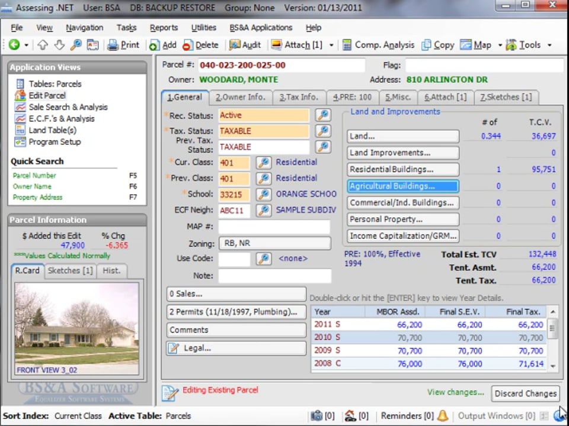The height and width of the screenshot is (426, 569).
Task: Open Commercial/Ind. Buildings...
Action: tap(403, 202)
